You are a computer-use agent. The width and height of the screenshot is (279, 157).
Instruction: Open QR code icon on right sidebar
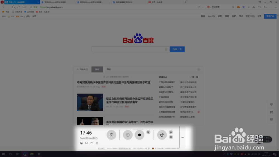coord(271,112)
